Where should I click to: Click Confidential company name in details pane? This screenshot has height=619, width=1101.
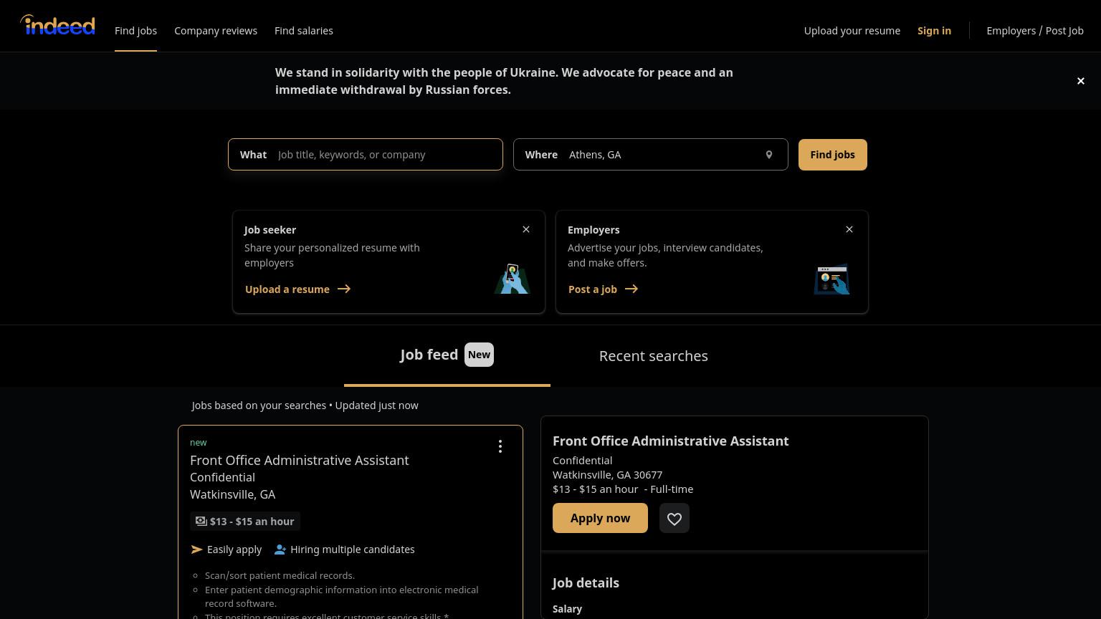click(582, 461)
